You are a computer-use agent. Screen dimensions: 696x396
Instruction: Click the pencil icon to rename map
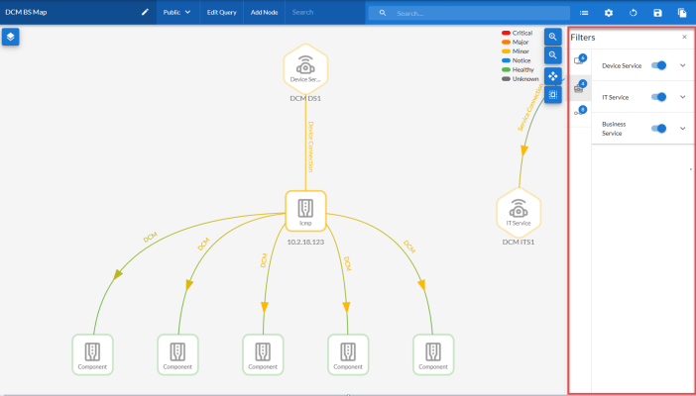click(x=145, y=13)
